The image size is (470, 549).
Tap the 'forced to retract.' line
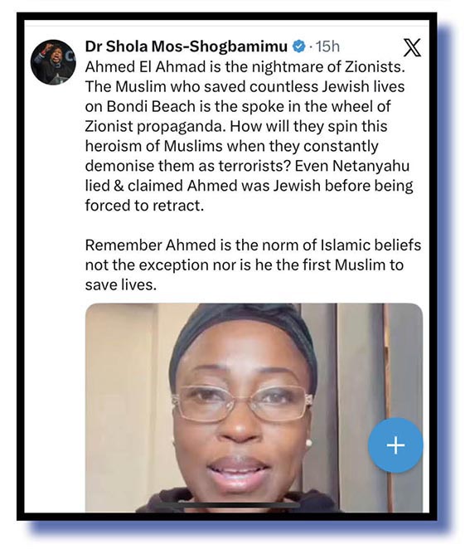coord(144,206)
